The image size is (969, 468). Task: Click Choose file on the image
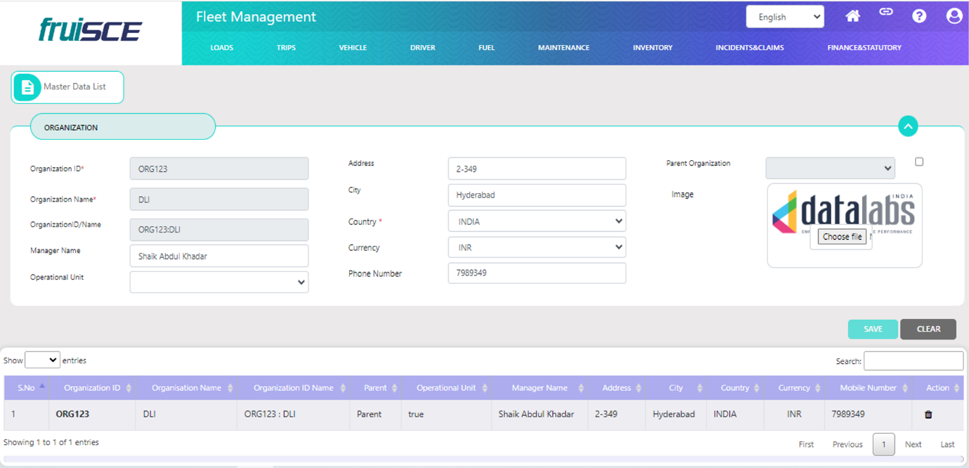pyautogui.click(x=842, y=237)
